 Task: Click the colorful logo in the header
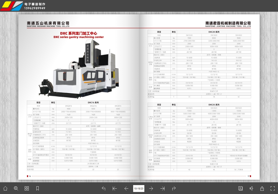click(x=12, y=6)
